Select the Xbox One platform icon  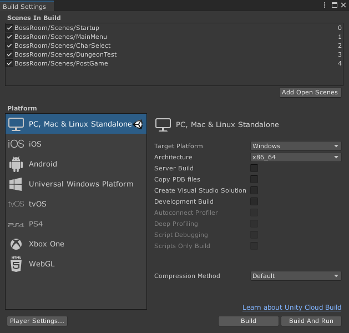click(x=16, y=244)
